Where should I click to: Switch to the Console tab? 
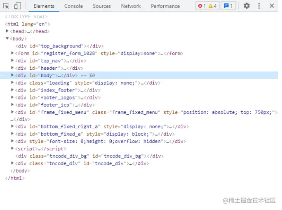tap(73, 6)
